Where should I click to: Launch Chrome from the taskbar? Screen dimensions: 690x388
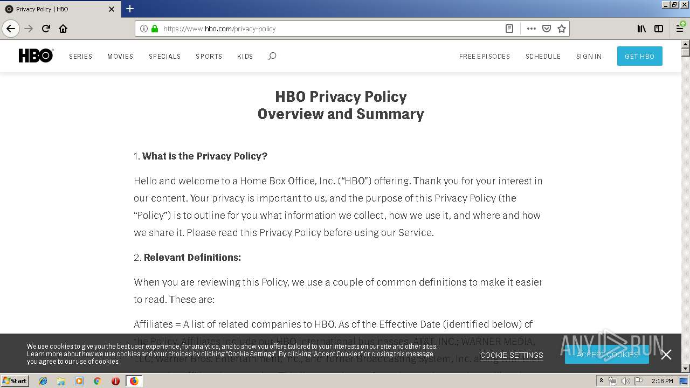[x=97, y=381]
